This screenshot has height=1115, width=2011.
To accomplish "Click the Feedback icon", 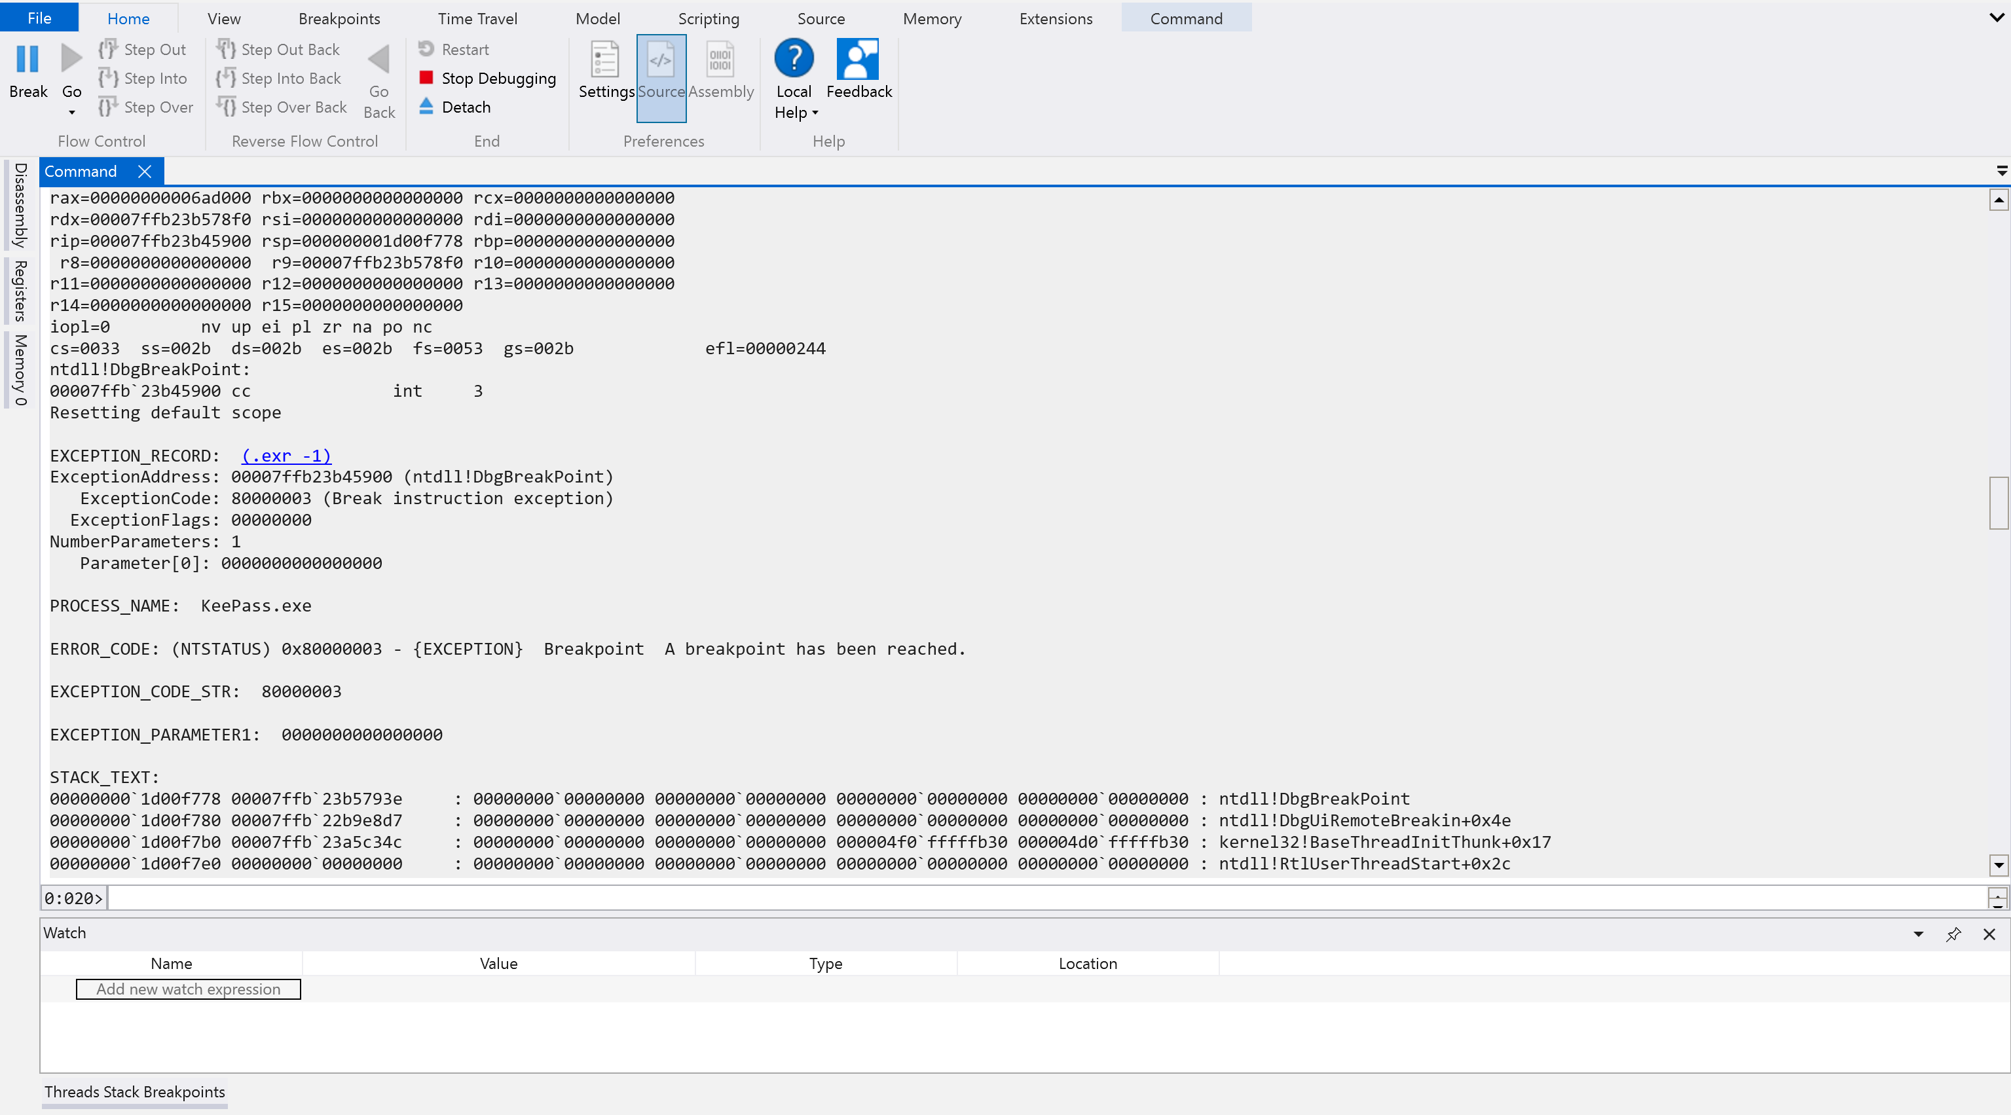I will pos(857,60).
